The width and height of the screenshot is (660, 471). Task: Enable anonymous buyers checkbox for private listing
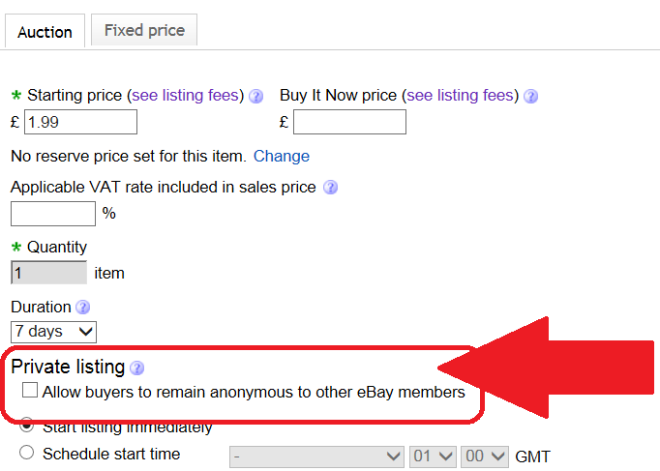pos(30,392)
